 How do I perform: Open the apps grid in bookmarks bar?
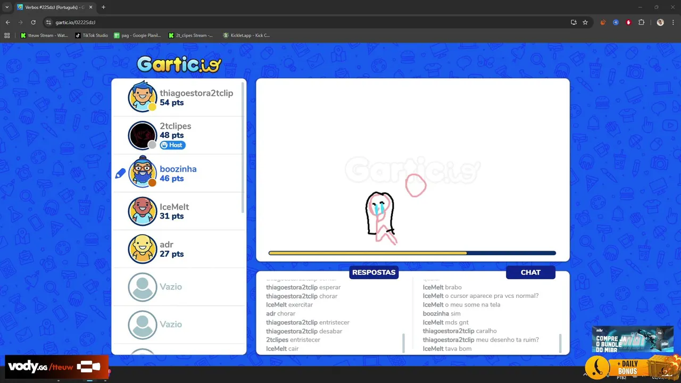pos(7,36)
